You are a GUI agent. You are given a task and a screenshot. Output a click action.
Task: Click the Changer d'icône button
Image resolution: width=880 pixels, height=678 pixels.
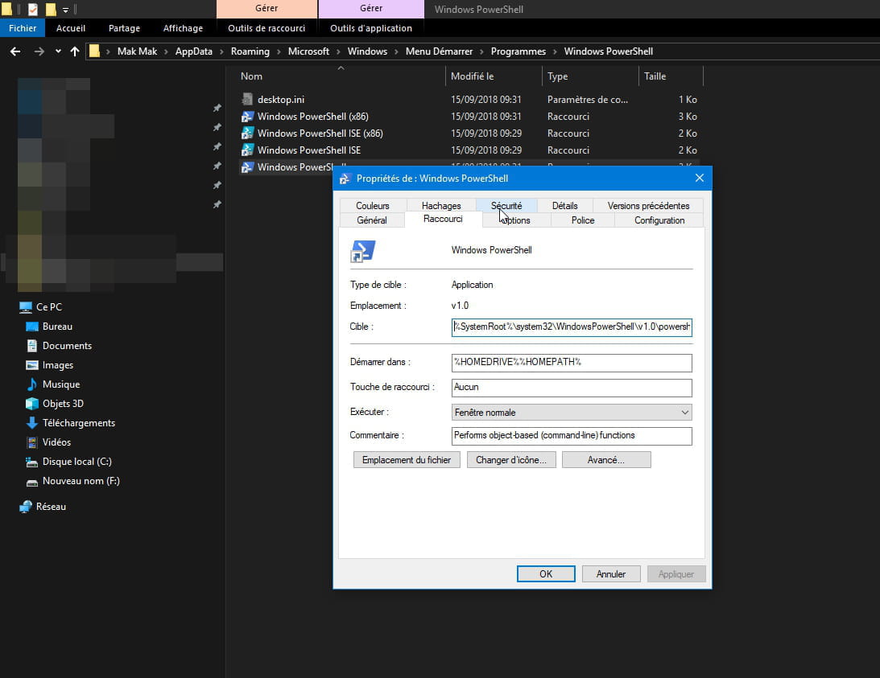(510, 459)
